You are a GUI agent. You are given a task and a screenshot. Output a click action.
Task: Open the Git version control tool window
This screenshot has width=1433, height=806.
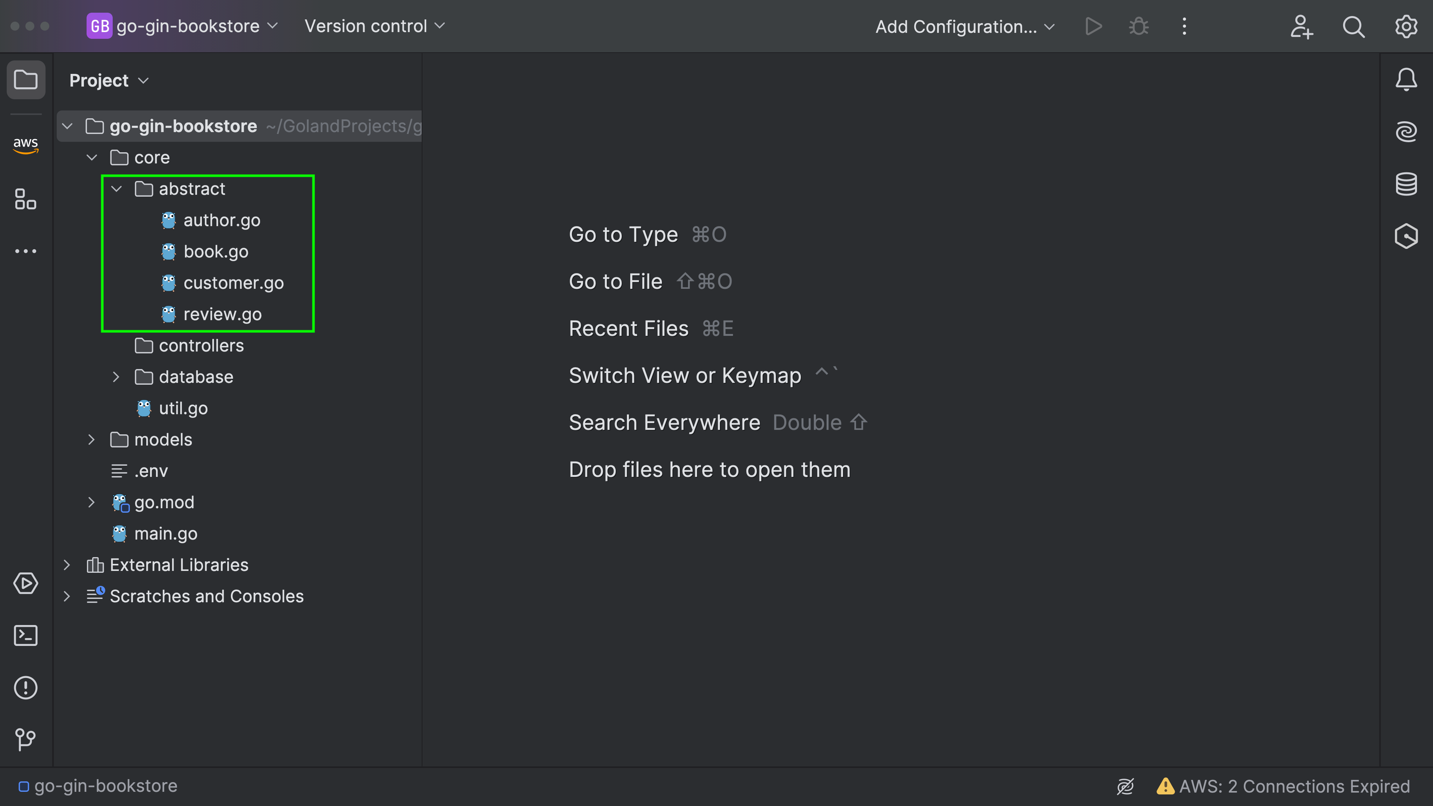coord(26,739)
